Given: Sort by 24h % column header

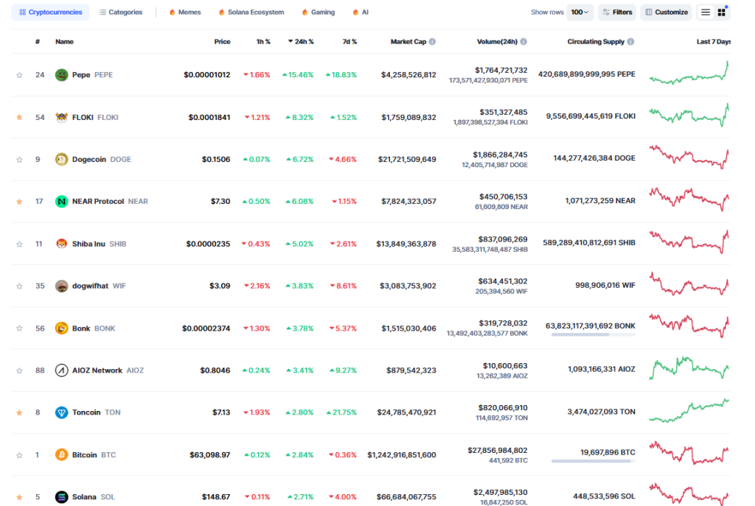Looking at the screenshot, I should click(x=301, y=42).
